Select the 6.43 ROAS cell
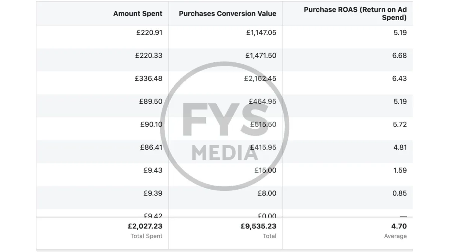The height and width of the screenshot is (252, 449). pos(400,79)
